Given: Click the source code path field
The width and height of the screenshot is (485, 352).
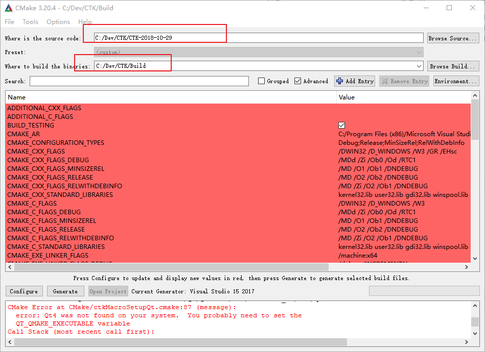Looking at the screenshot, I should (x=259, y=38).
